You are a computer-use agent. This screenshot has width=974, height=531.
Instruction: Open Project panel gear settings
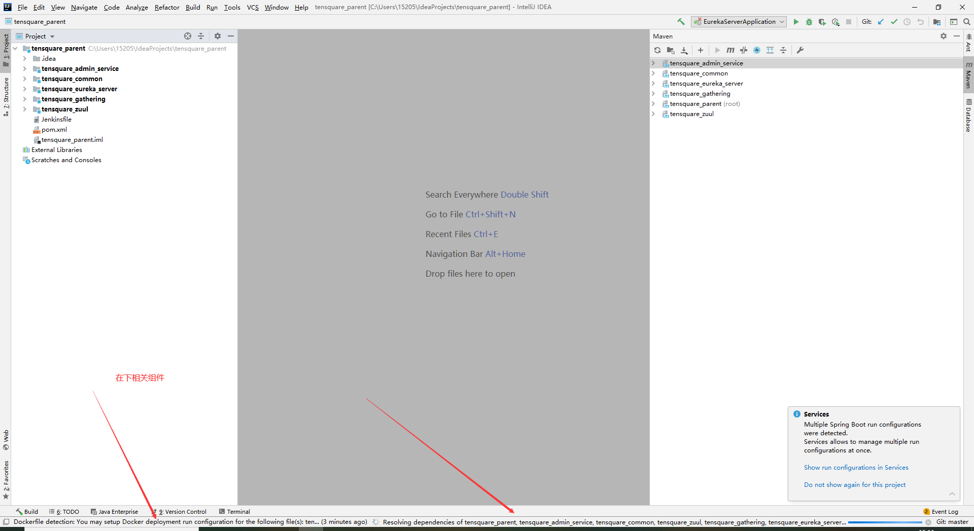point(218,36)
